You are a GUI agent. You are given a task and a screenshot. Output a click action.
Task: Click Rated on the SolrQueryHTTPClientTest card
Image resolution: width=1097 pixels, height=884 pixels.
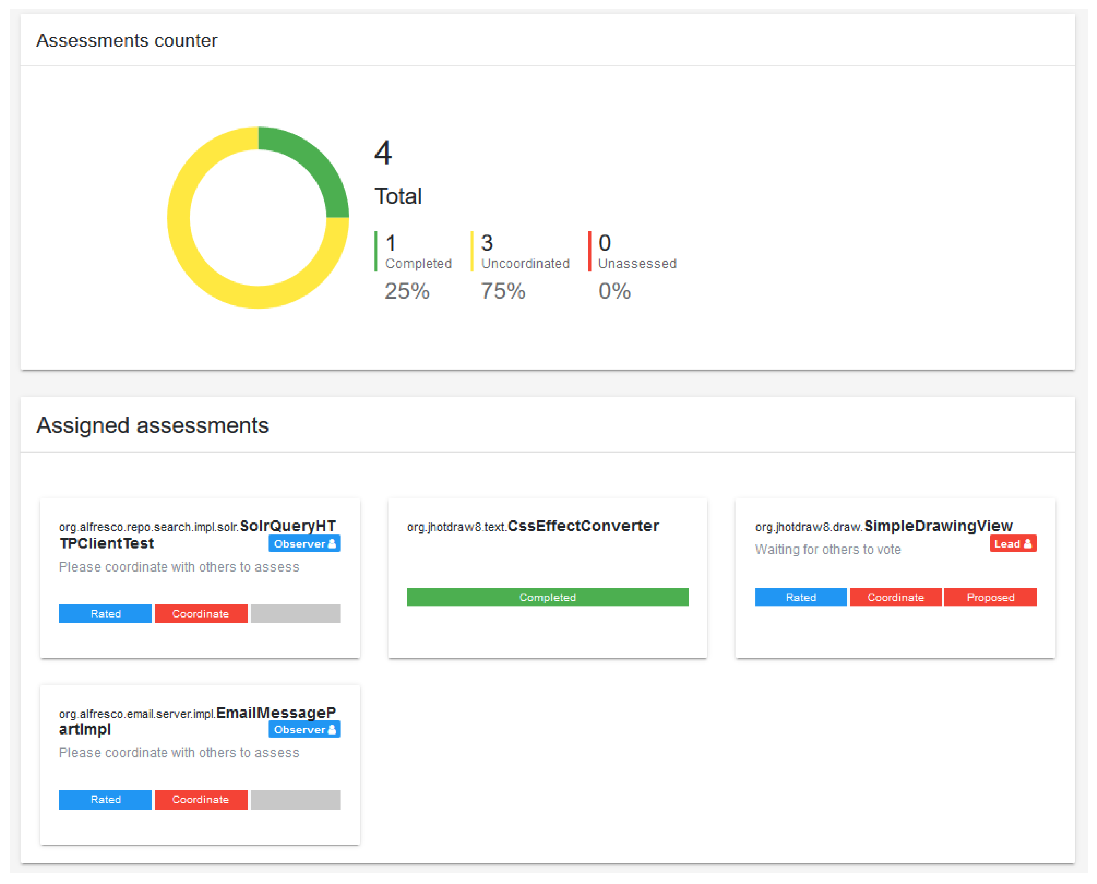click(x=105, y=613)
